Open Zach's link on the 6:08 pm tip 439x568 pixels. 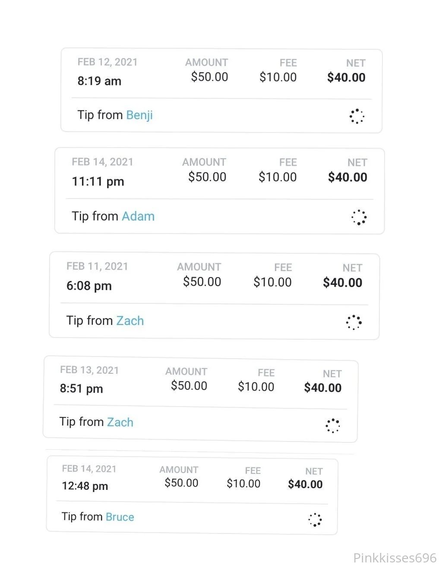129,321
